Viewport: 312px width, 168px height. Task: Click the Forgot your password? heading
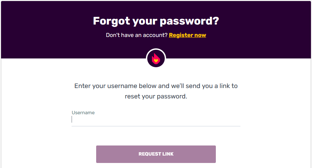[156, 21]
